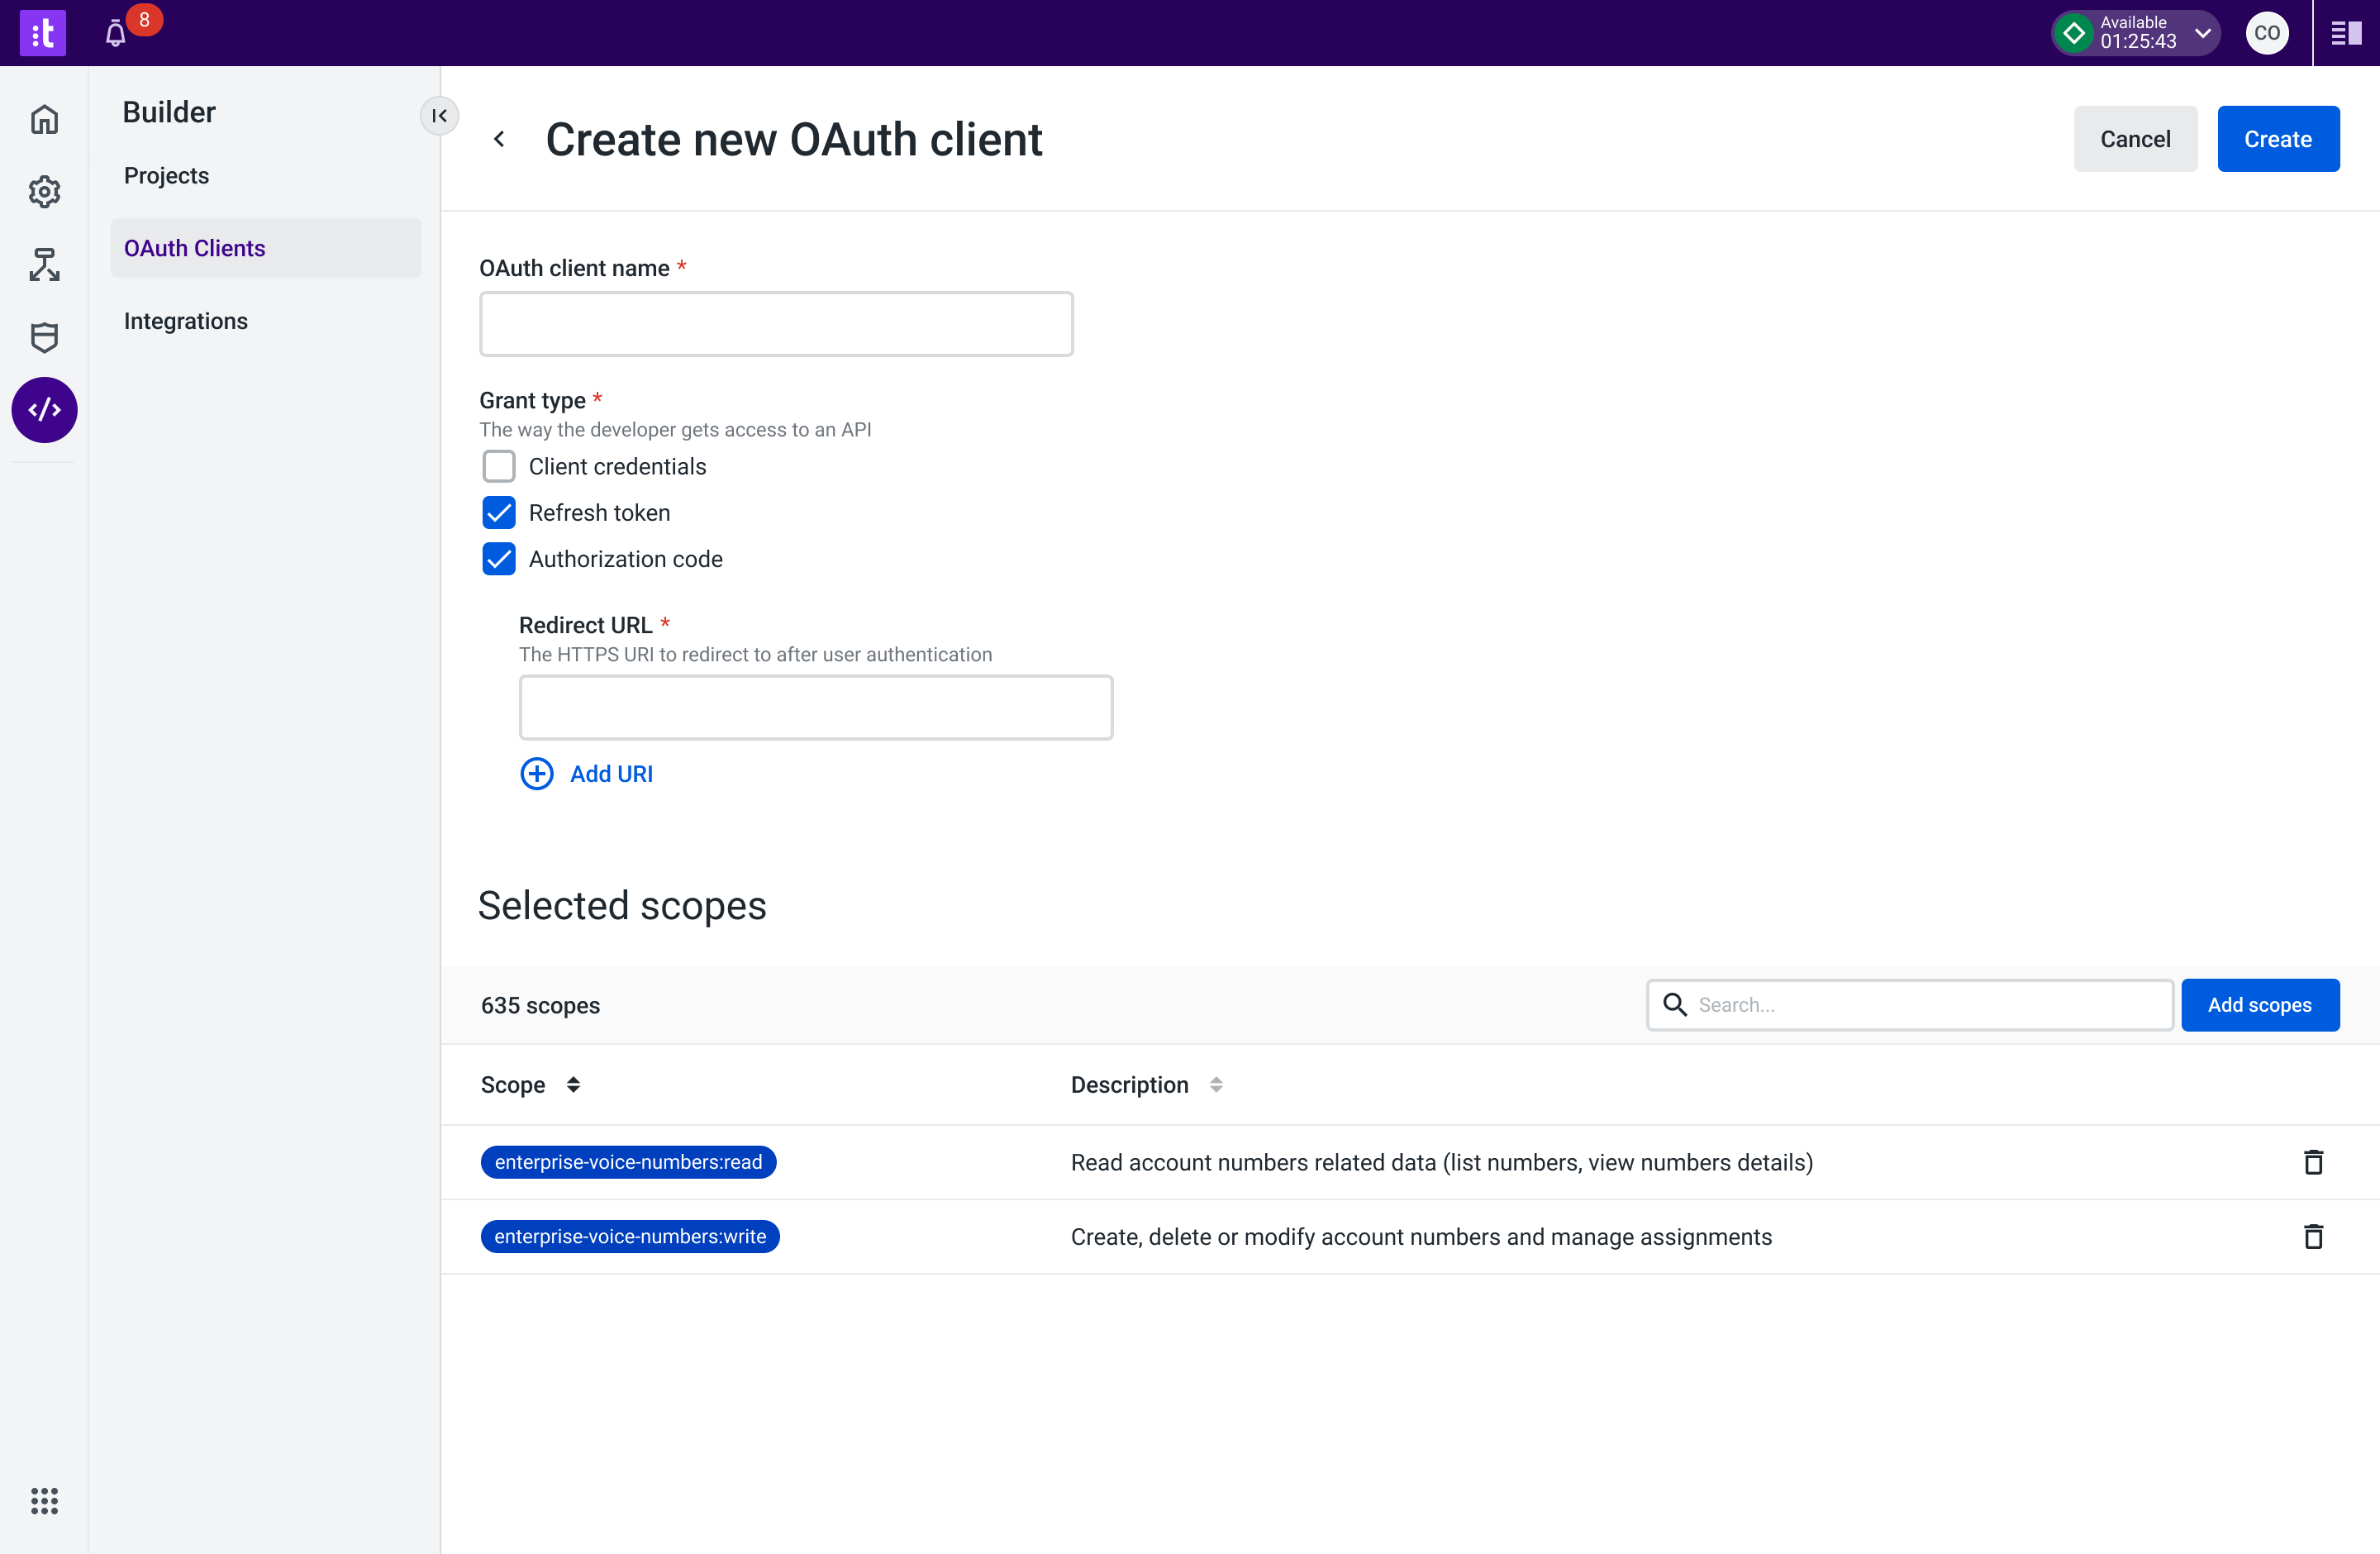Open Integrations in Builder menu

(186, 321)
